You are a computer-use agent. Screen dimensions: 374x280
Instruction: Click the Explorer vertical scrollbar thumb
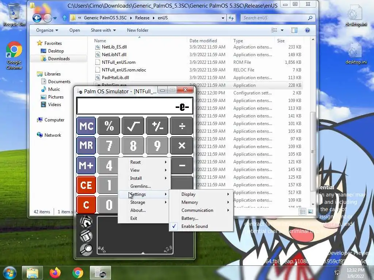click(x=313, y=152)
